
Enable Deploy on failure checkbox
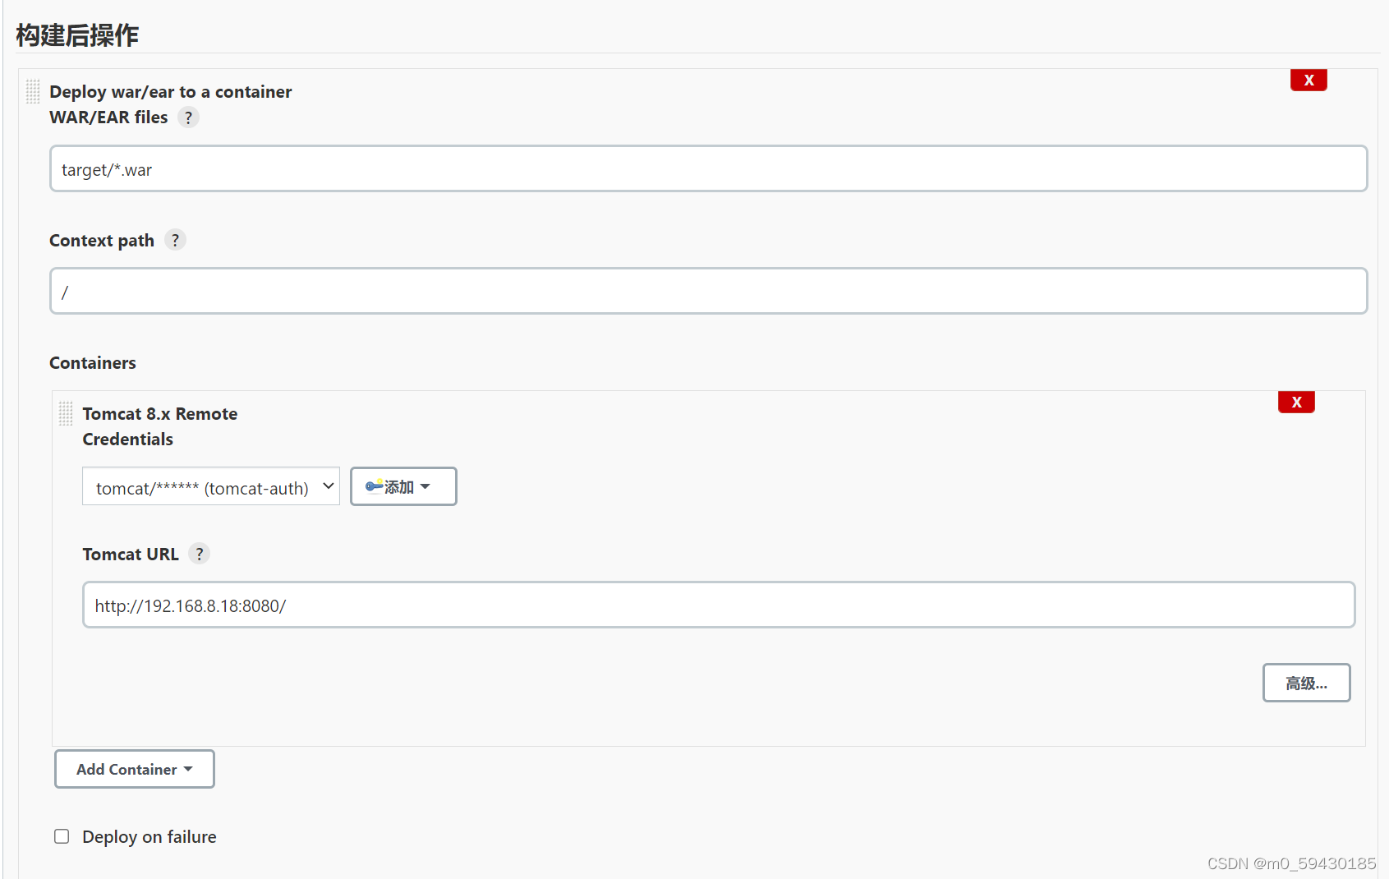(62, 836)
